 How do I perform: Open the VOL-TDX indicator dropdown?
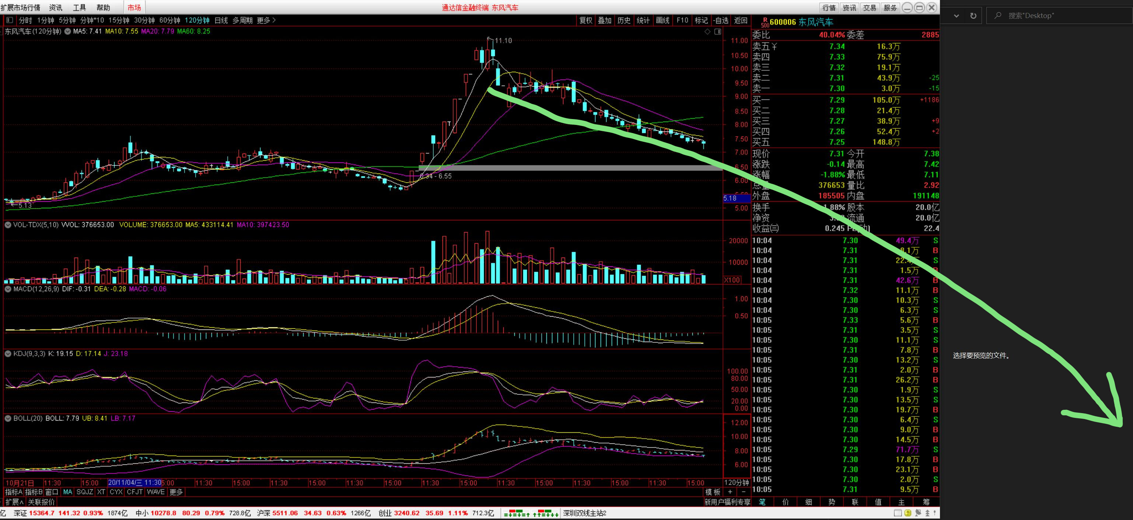[7, 225]
